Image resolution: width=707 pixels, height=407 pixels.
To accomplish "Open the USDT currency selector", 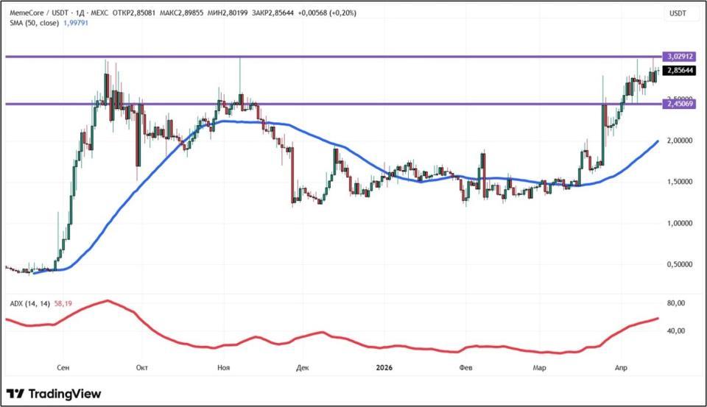I will pos(677,13).
